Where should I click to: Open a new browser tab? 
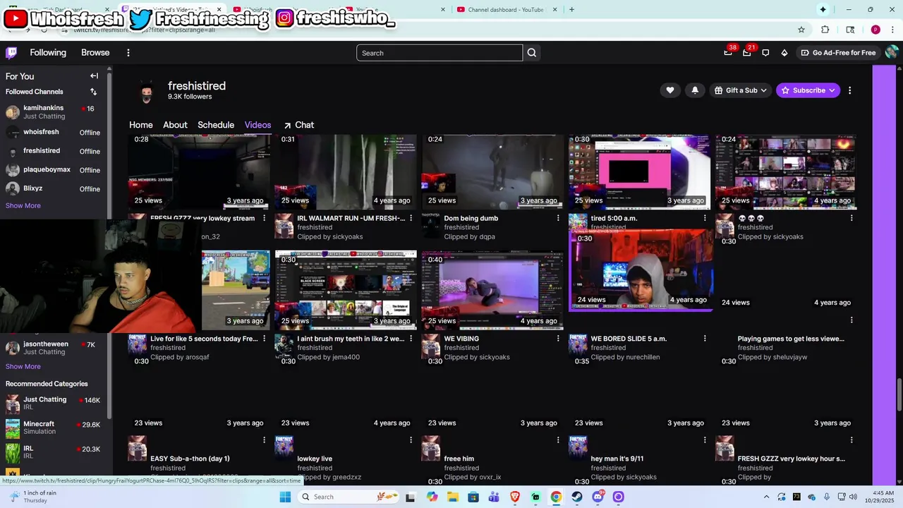pos(571,9)
